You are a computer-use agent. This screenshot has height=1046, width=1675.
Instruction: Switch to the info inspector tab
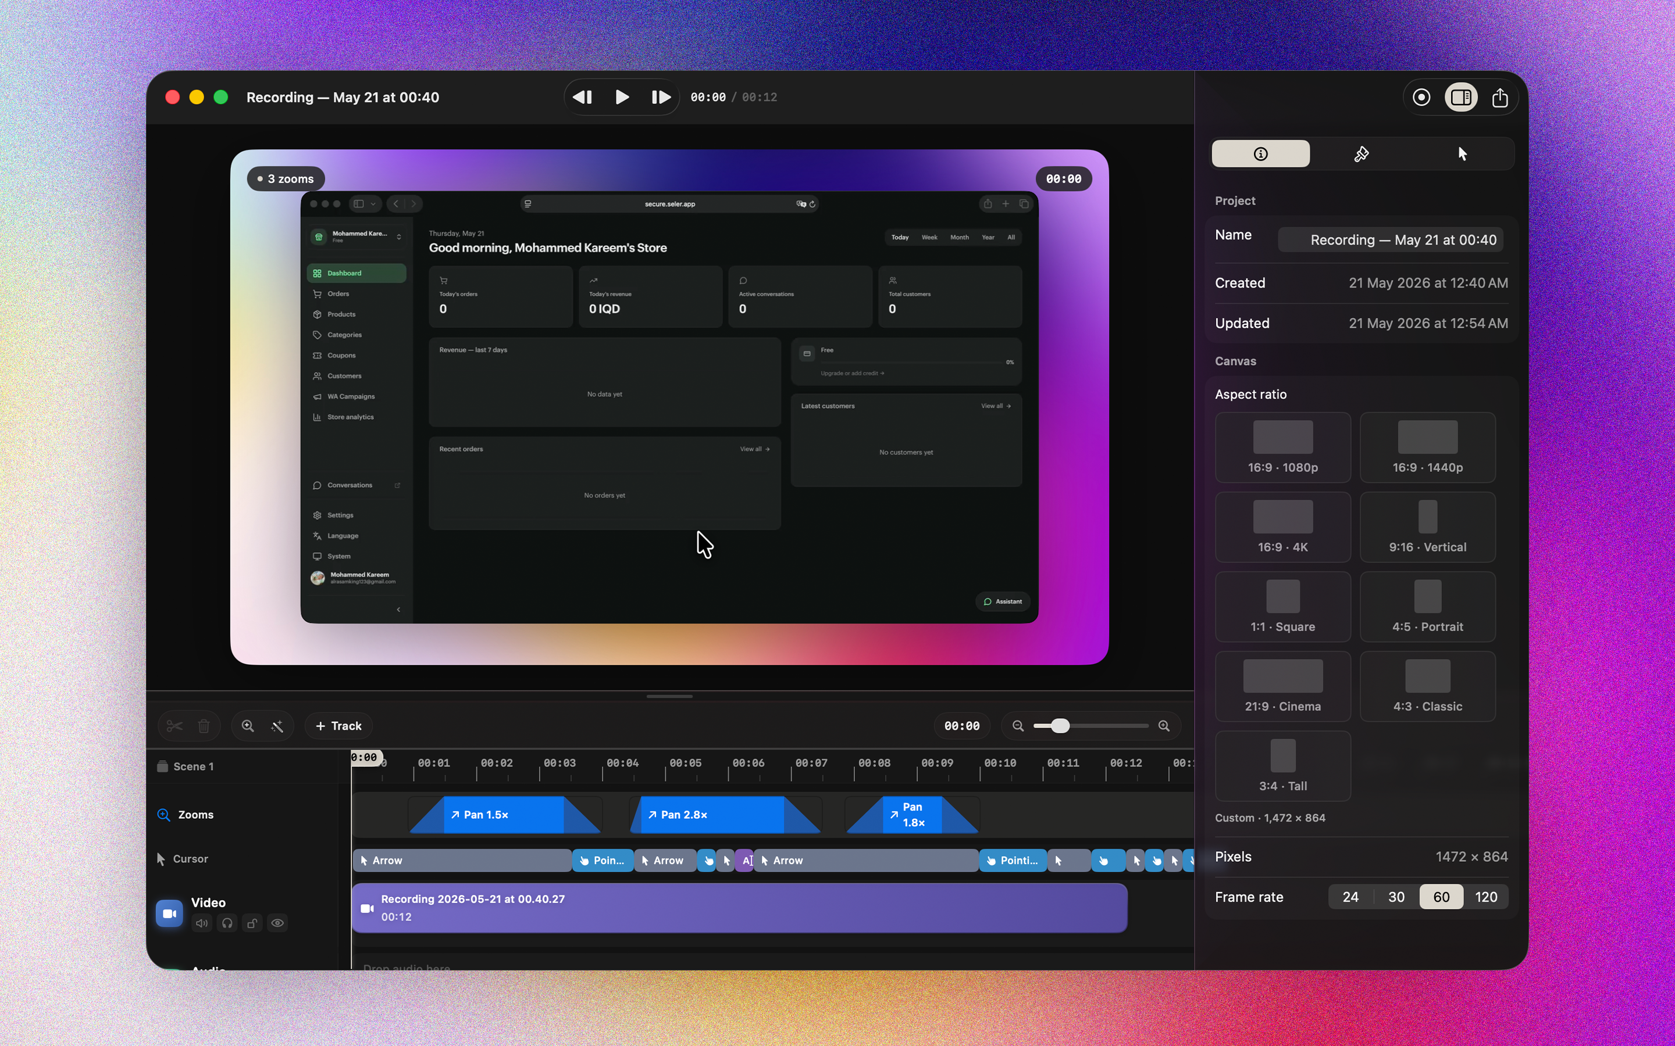point(1260,153)
